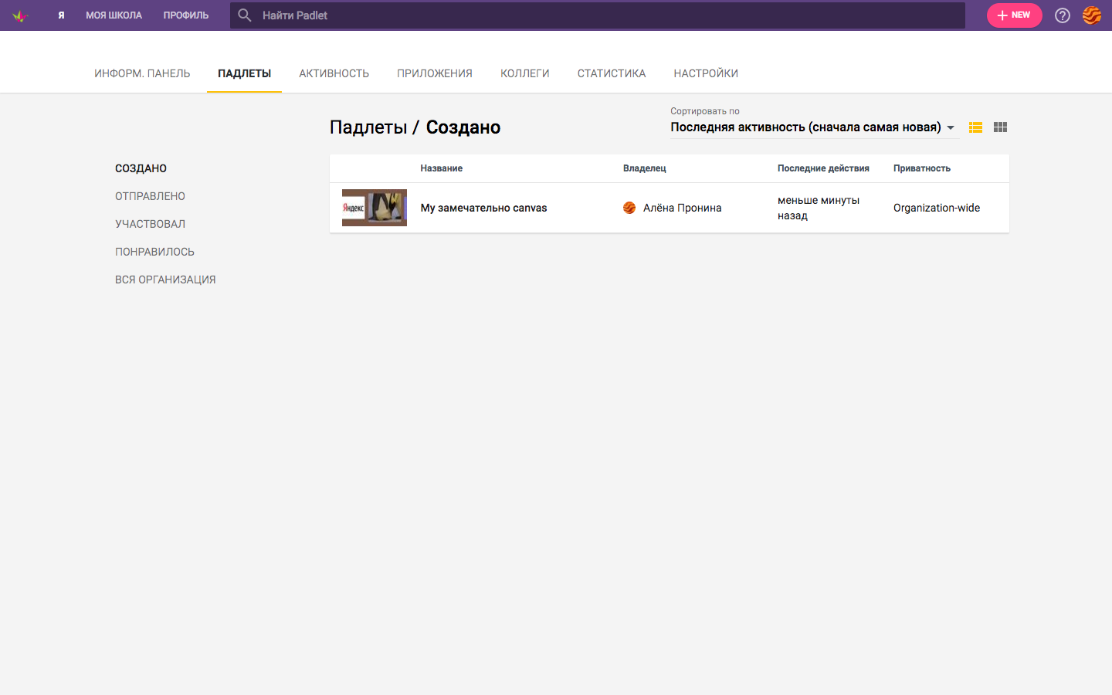1112x695 pixels.
Task: Click the pink NEW button
Action: [1014, 15]
